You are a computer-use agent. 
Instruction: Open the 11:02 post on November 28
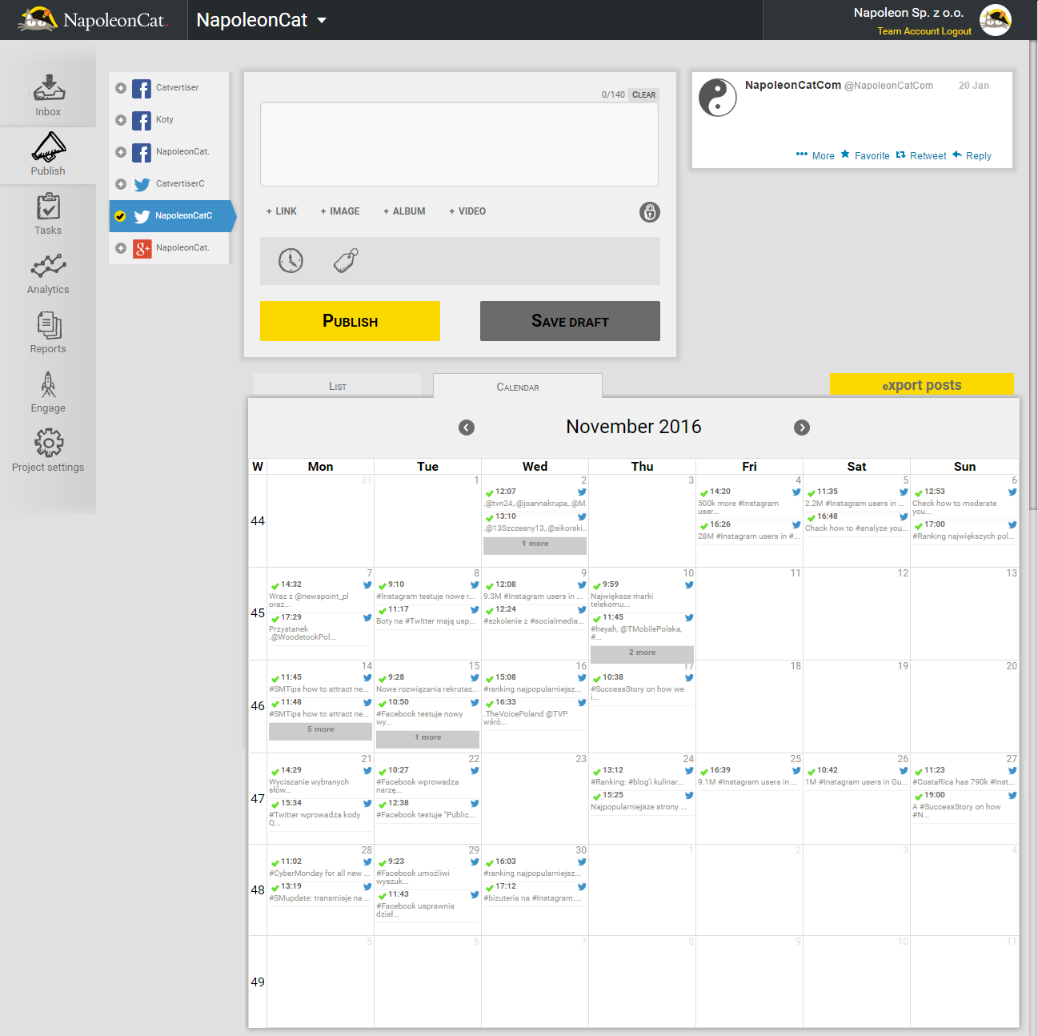320,867
